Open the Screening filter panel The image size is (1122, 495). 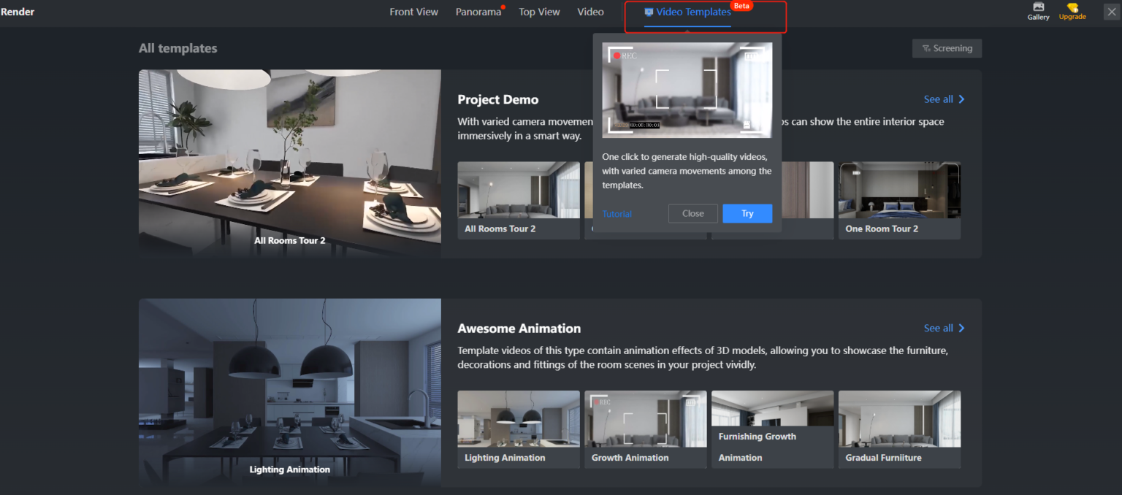[x=947, y=48]
